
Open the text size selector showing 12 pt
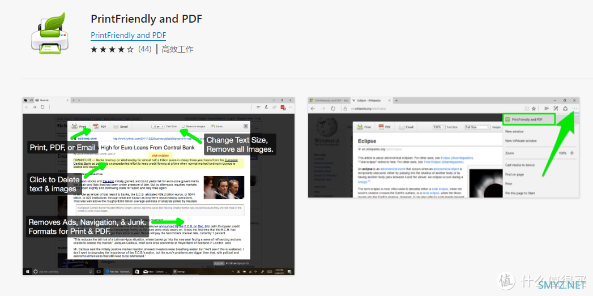click(x=157, y=127)
